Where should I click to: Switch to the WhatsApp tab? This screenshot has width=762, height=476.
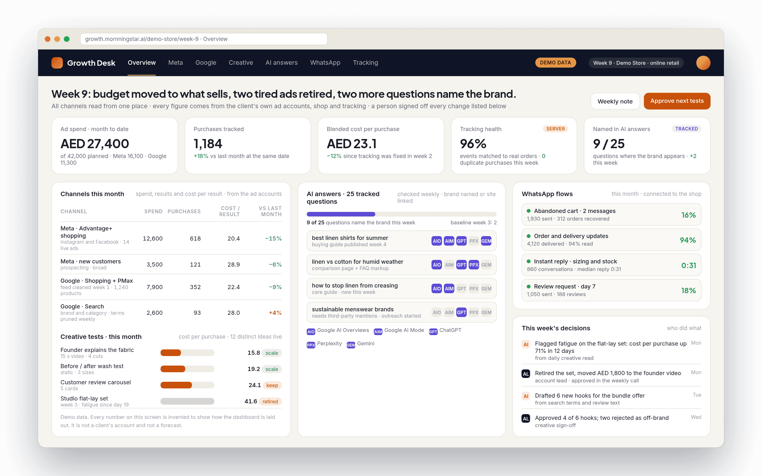point(325,63)
